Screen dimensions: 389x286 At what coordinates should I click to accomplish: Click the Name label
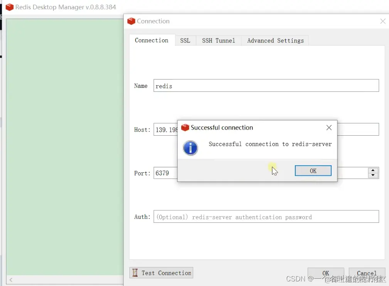point(141,86)
